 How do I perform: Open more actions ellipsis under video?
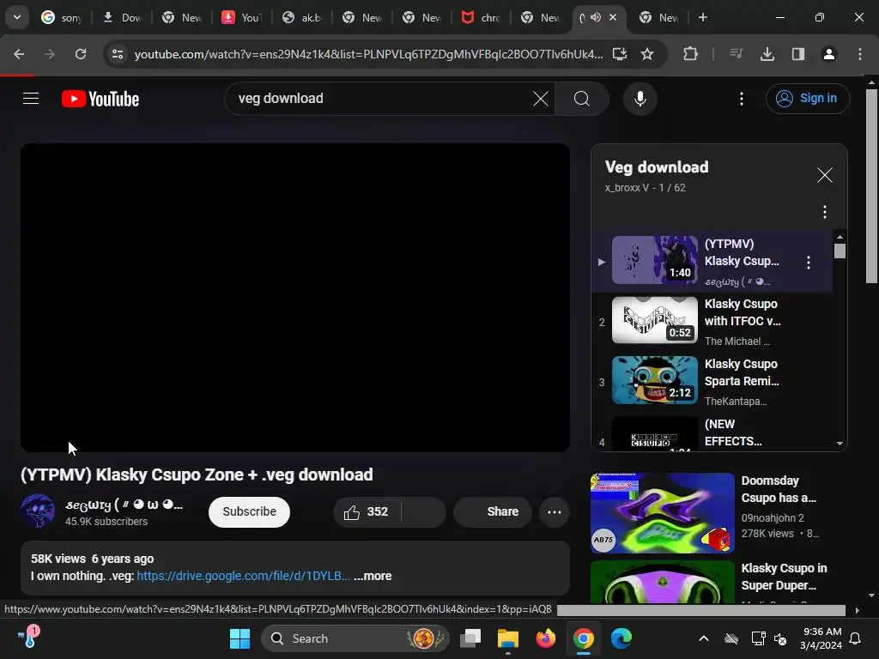click(555, 511)
